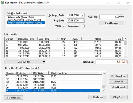The width and height of the screenshot is (133, 103).
Task: Click the Listeyi Sil button
Action: (x=118, y=82)
